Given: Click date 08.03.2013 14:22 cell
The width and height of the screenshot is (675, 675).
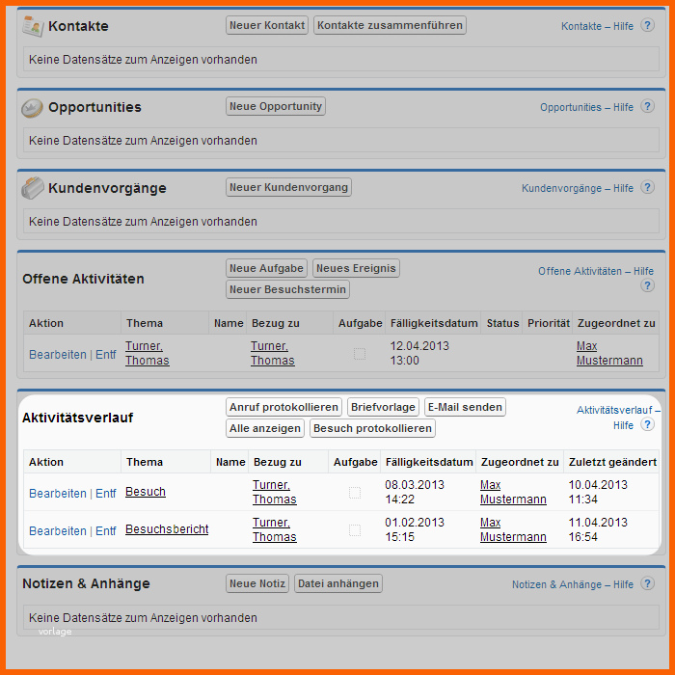Looking at the screenshot, I should click(x=415, y=492).
